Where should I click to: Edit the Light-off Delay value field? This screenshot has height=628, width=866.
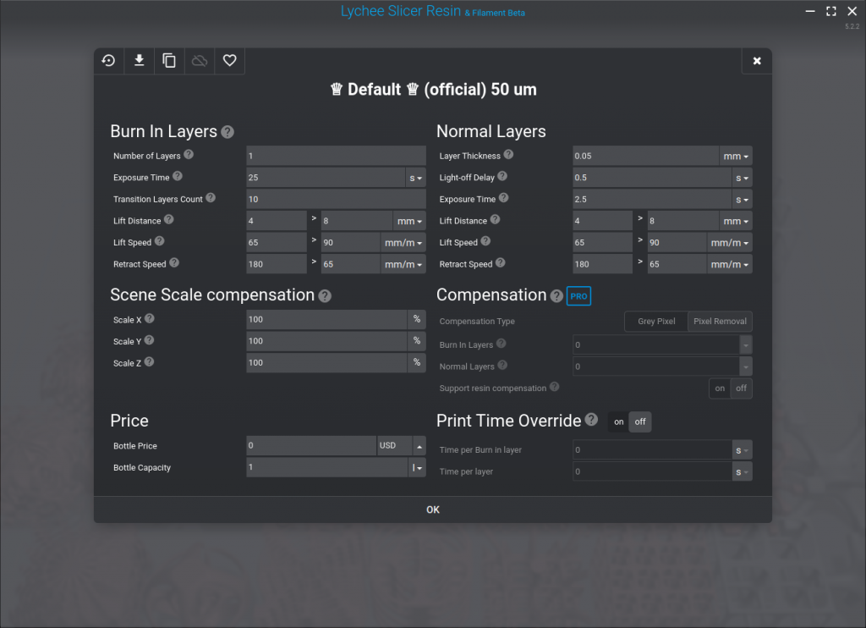(x=652, y=178)
